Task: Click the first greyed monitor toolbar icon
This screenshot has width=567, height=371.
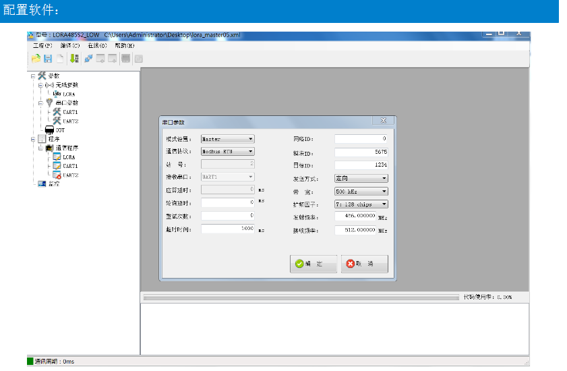Action: point(100,58)
